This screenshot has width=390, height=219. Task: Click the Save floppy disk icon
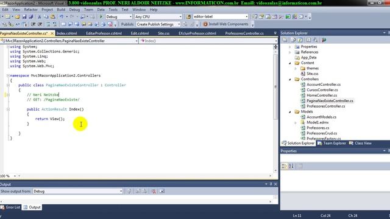[24, 16]
